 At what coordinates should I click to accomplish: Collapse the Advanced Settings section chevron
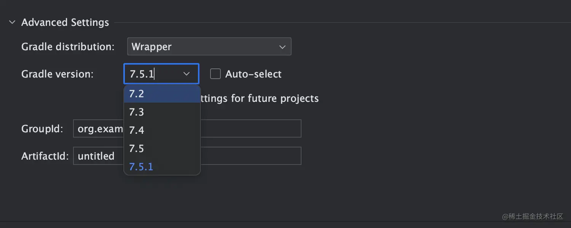[x=12, y=22]
